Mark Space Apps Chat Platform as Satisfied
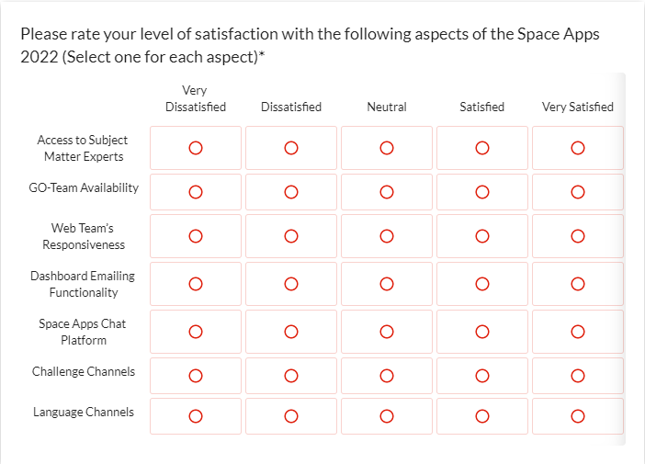The width and height of the screenshot is (645, 464). tap(482, 332)
